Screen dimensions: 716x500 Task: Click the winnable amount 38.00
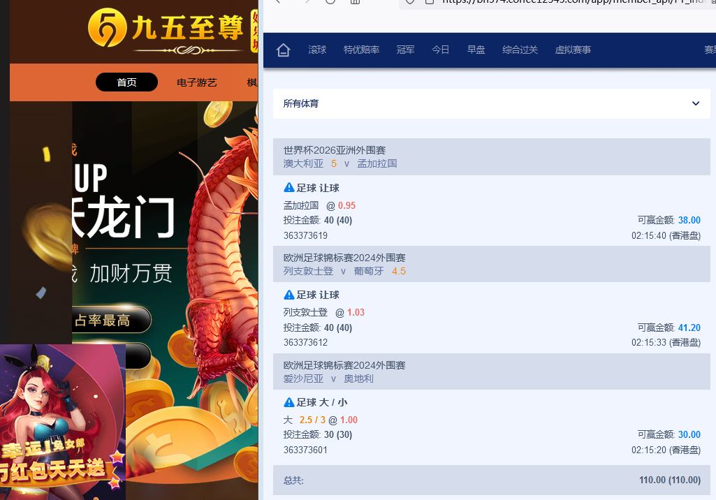pos(689,220)
